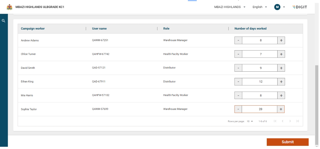The width and height of the screenshot is (320, 149).
Task: Click the DIGIT logo in header
Action: pyautogui.click(x=300, y=7)
